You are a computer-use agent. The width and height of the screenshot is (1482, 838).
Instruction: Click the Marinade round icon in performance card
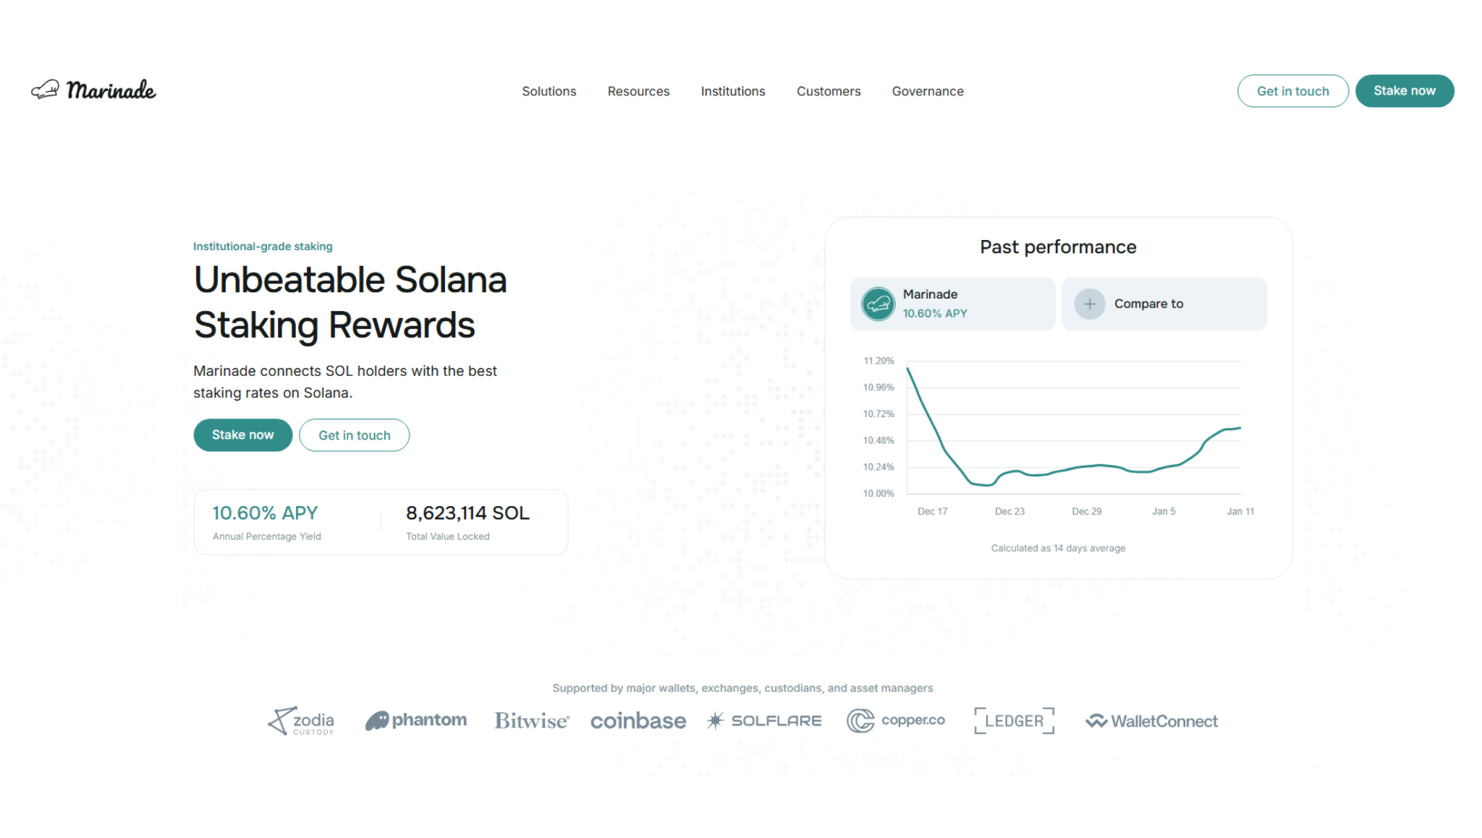point(878,304)
